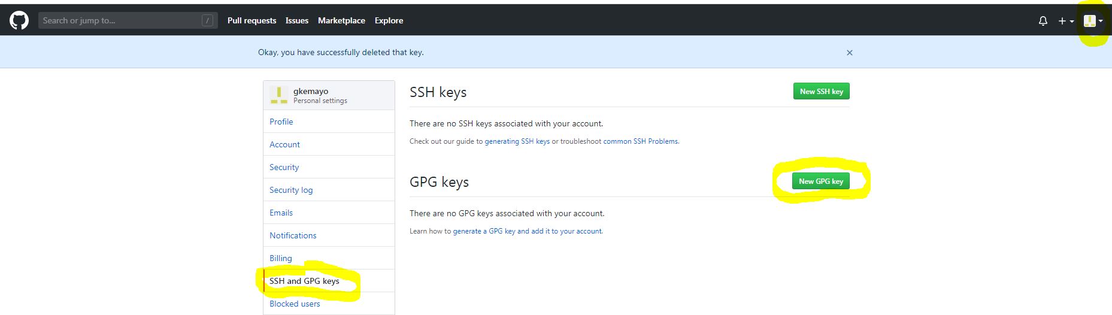1112x315 pixels.
Task: Dismiss the key deleted banner
Action: 849,53
